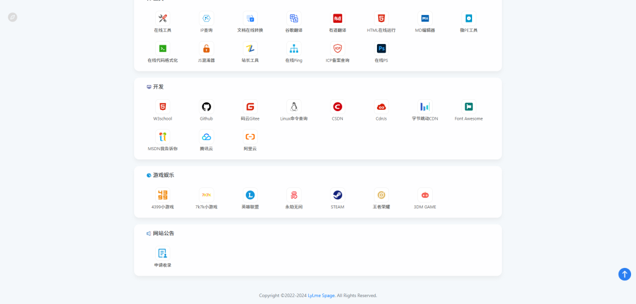
Task: Click the 文档在线转换 icon
Action: click(x=250, y=18)
